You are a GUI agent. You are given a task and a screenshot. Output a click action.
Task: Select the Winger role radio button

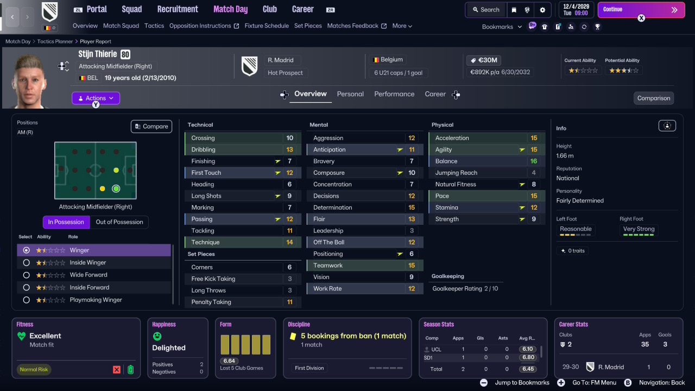point(26,250)
